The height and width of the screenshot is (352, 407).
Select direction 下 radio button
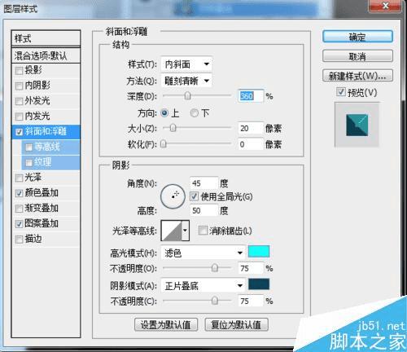pyautogui.click(x=195, y=112)
